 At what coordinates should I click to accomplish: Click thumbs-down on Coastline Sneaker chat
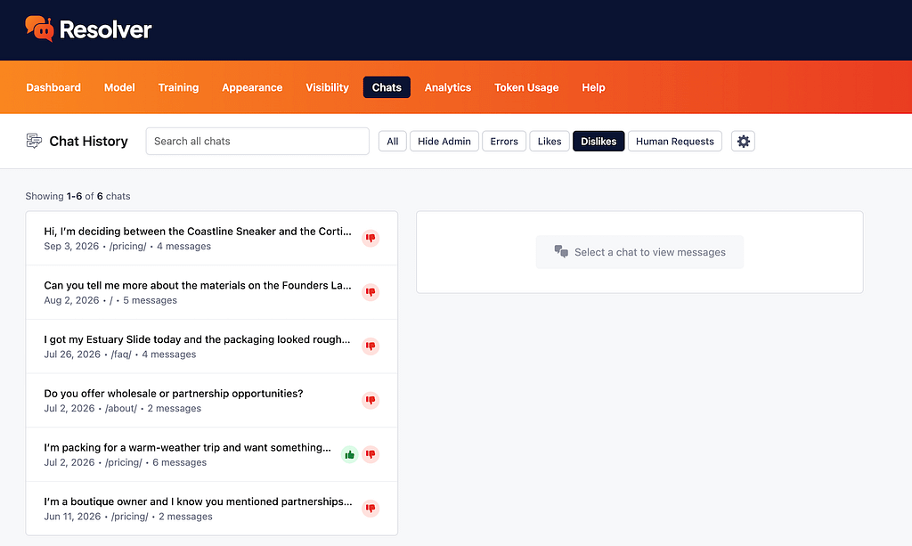point(370,238)
